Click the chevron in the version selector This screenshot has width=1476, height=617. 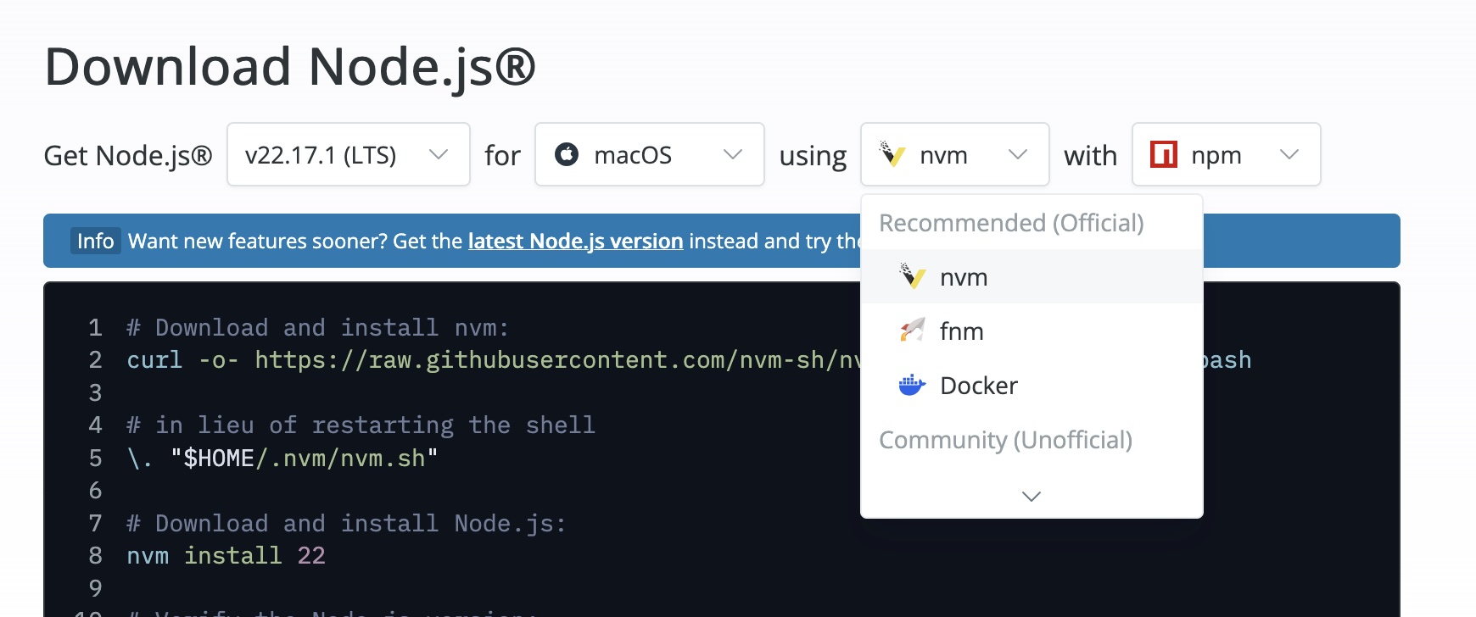pos(439,154)
